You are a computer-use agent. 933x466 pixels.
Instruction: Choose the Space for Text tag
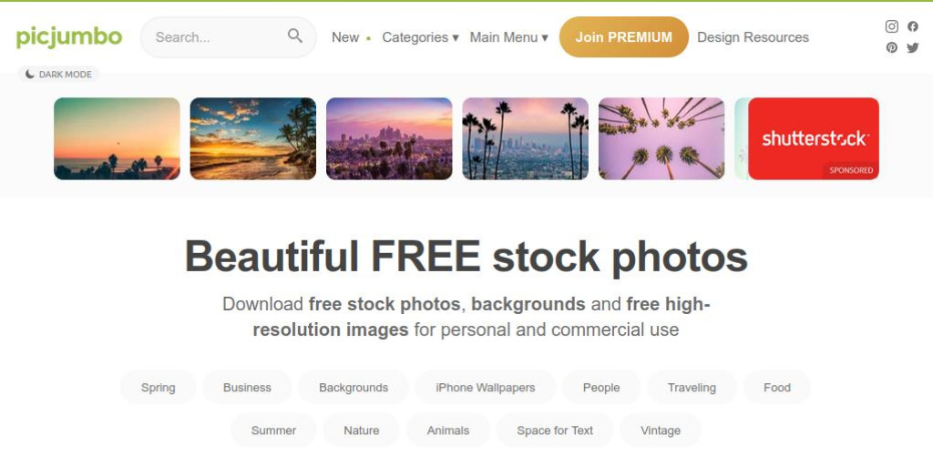tap(555, 431)
